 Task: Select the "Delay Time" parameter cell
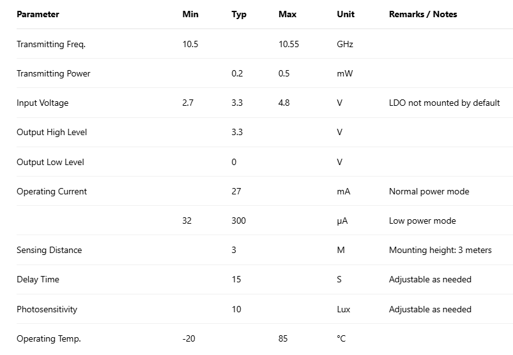[38, 279]
